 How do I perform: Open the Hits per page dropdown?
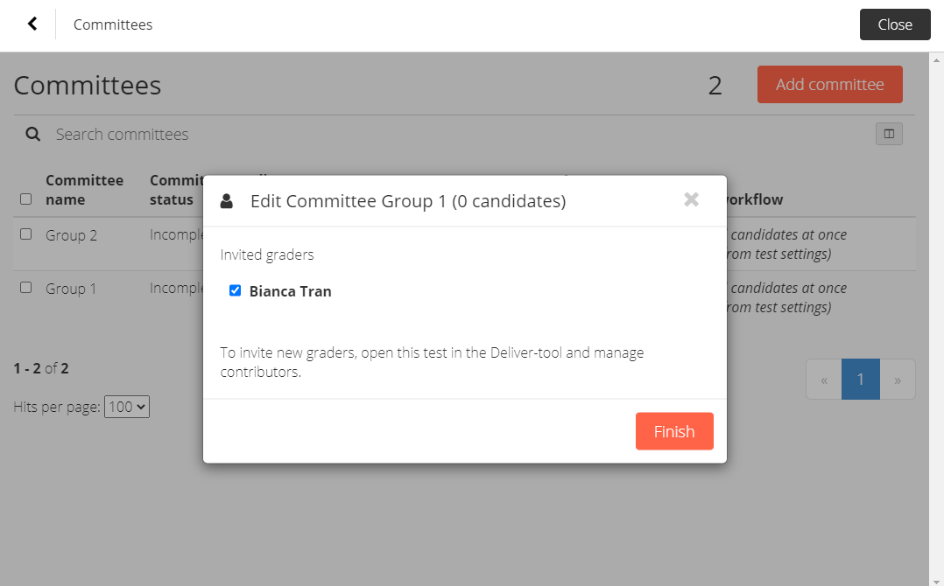coord(127,407)
